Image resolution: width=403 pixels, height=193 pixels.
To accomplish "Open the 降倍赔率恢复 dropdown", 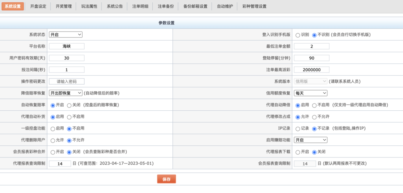I will [66, 93].
